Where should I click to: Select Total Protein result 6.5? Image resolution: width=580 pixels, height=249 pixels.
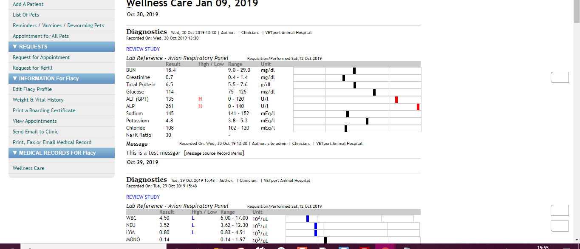(169, 85)
